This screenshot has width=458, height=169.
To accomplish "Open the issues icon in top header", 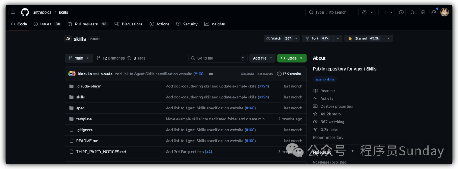I will 401,12.
